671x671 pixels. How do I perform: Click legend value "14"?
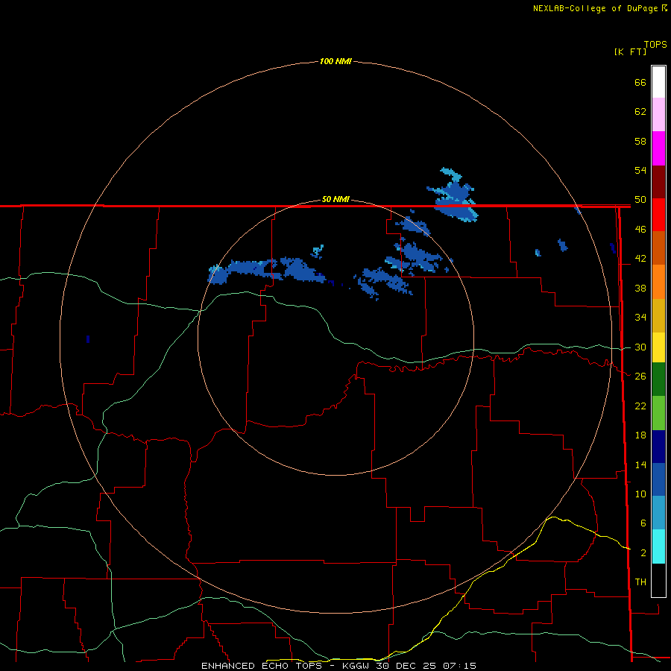point(640,464)
